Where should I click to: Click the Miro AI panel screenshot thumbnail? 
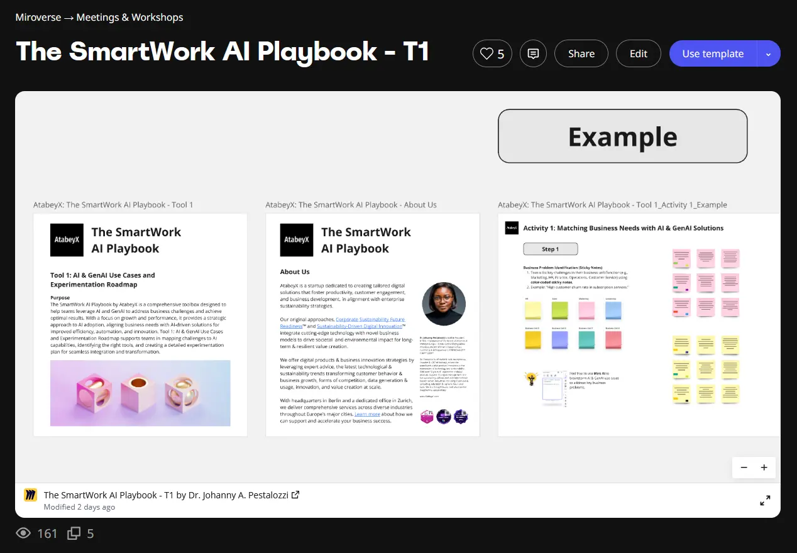point(554,388)
